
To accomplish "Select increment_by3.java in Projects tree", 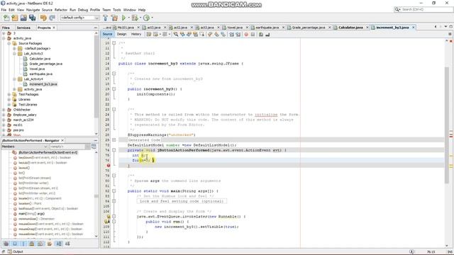I will pyautogui.click(x=43, y=84).
